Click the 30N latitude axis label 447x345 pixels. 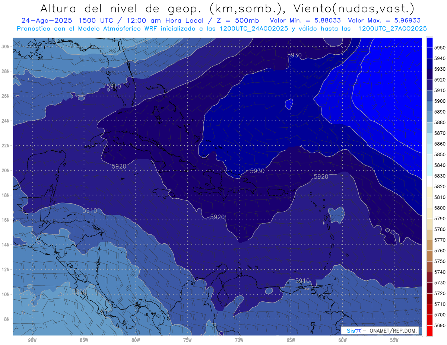(x=6, y=47)
